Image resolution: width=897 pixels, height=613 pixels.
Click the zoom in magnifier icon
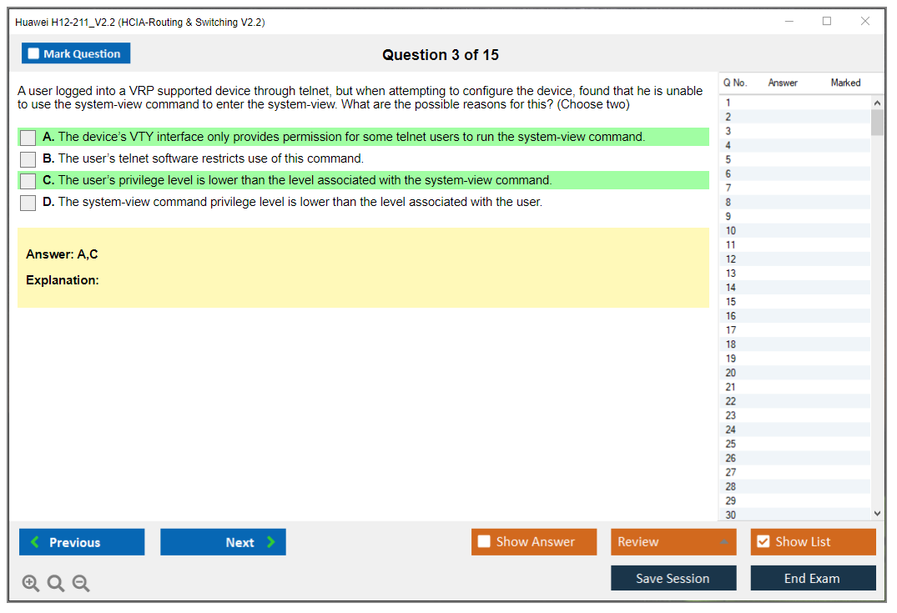[31, 584]
